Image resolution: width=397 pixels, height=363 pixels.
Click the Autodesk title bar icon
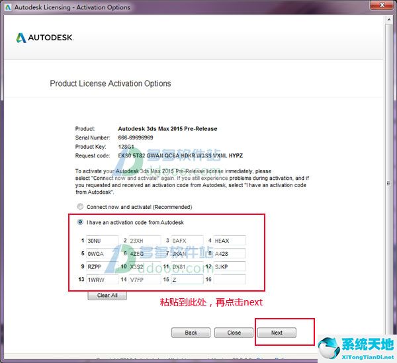pyautogui.click(x=8, y=7)
